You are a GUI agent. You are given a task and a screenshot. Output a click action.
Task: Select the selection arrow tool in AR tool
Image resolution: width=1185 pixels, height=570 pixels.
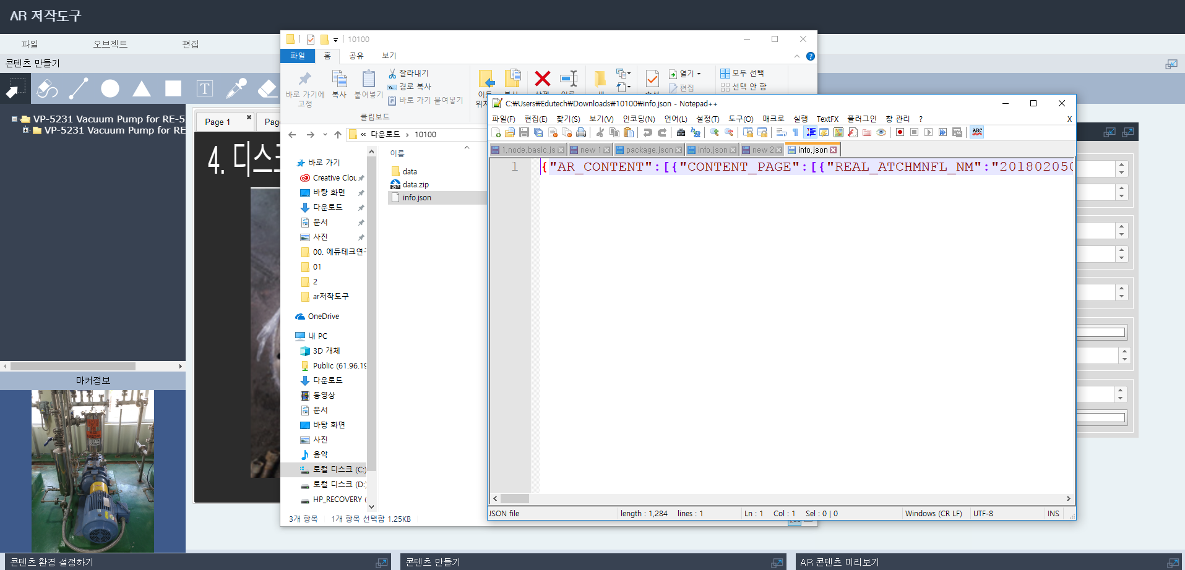[15, 88]
